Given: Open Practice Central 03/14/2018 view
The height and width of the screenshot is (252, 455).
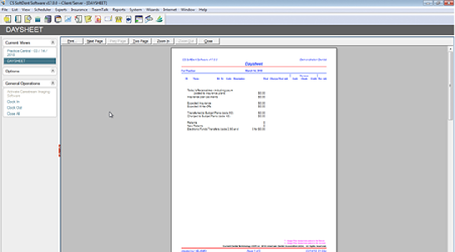Looking at the screenshot, I should coord(27,53).
